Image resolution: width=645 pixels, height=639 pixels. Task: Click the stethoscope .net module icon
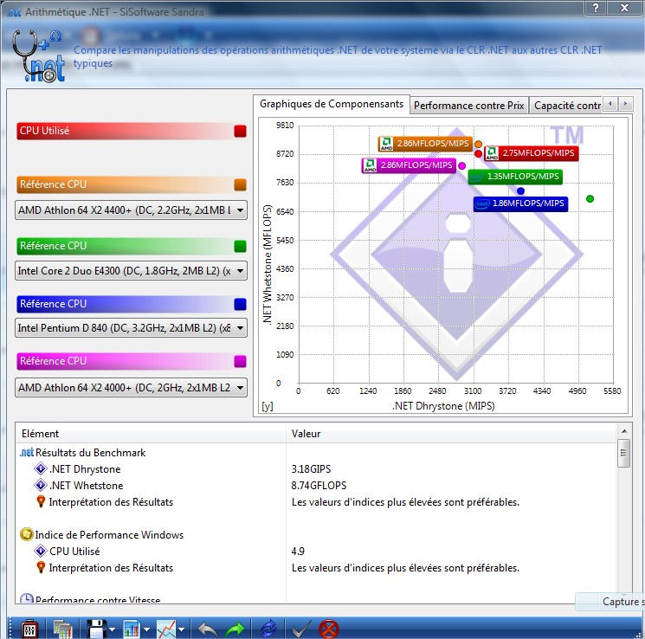pyautogui.click(x=38, y=55)
